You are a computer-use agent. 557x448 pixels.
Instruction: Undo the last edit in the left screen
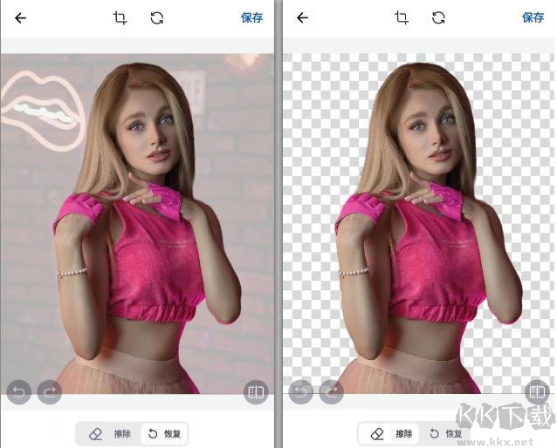point(18,393)
